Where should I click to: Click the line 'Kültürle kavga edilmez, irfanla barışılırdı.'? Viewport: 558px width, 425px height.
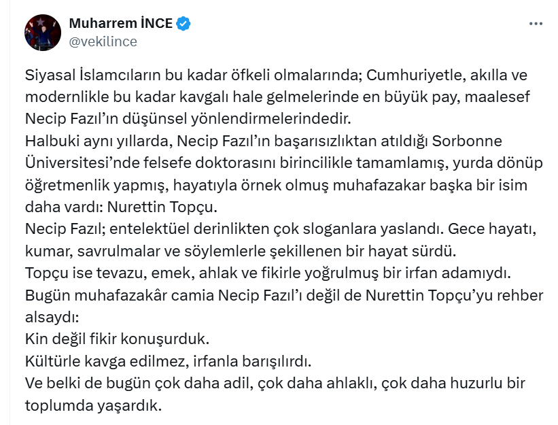click(x=169, y=361)
